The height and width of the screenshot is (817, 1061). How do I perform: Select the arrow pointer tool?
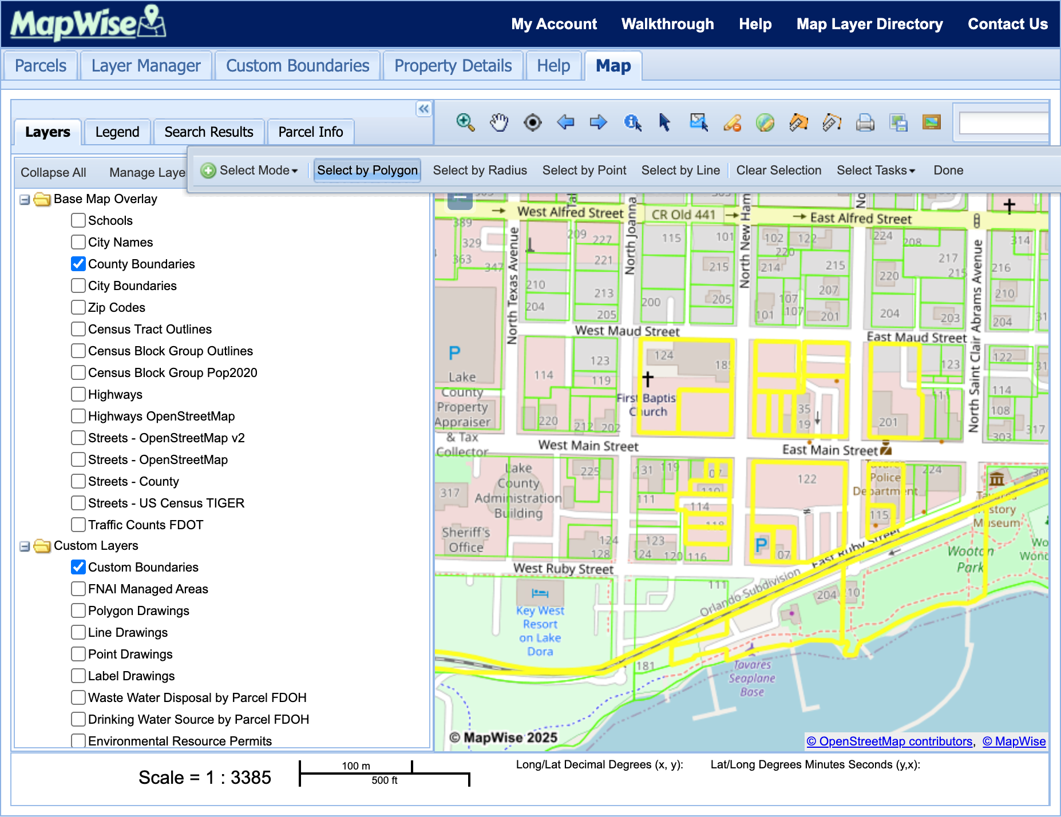click(x=665, y=122)
